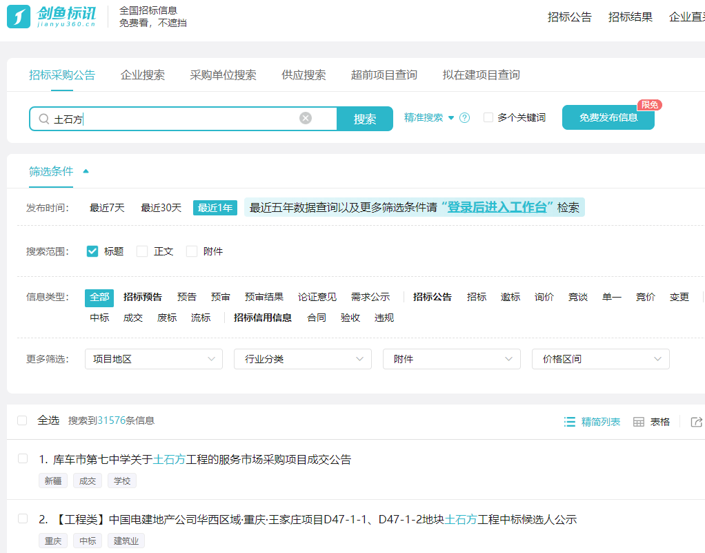Open the 精准搜索 help question mark icon
This screenshot has width=705, height=553.
pos(464,117)
